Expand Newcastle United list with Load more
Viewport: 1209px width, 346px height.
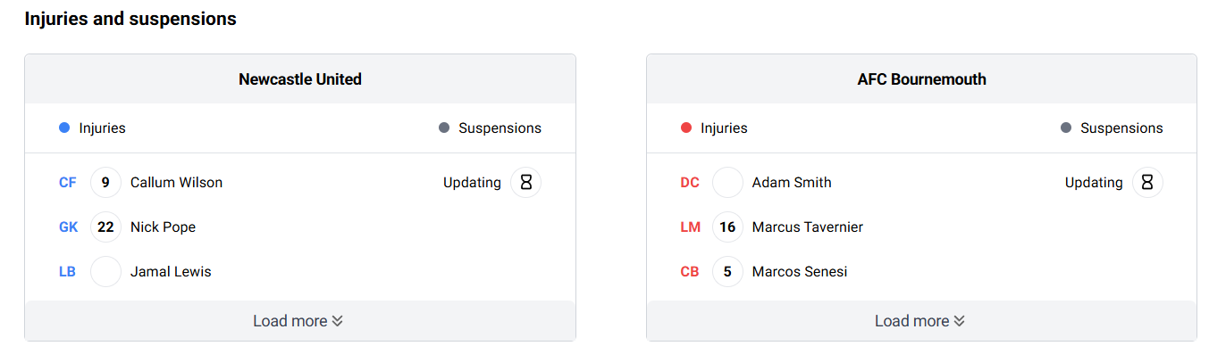click(x=300, y=321)
